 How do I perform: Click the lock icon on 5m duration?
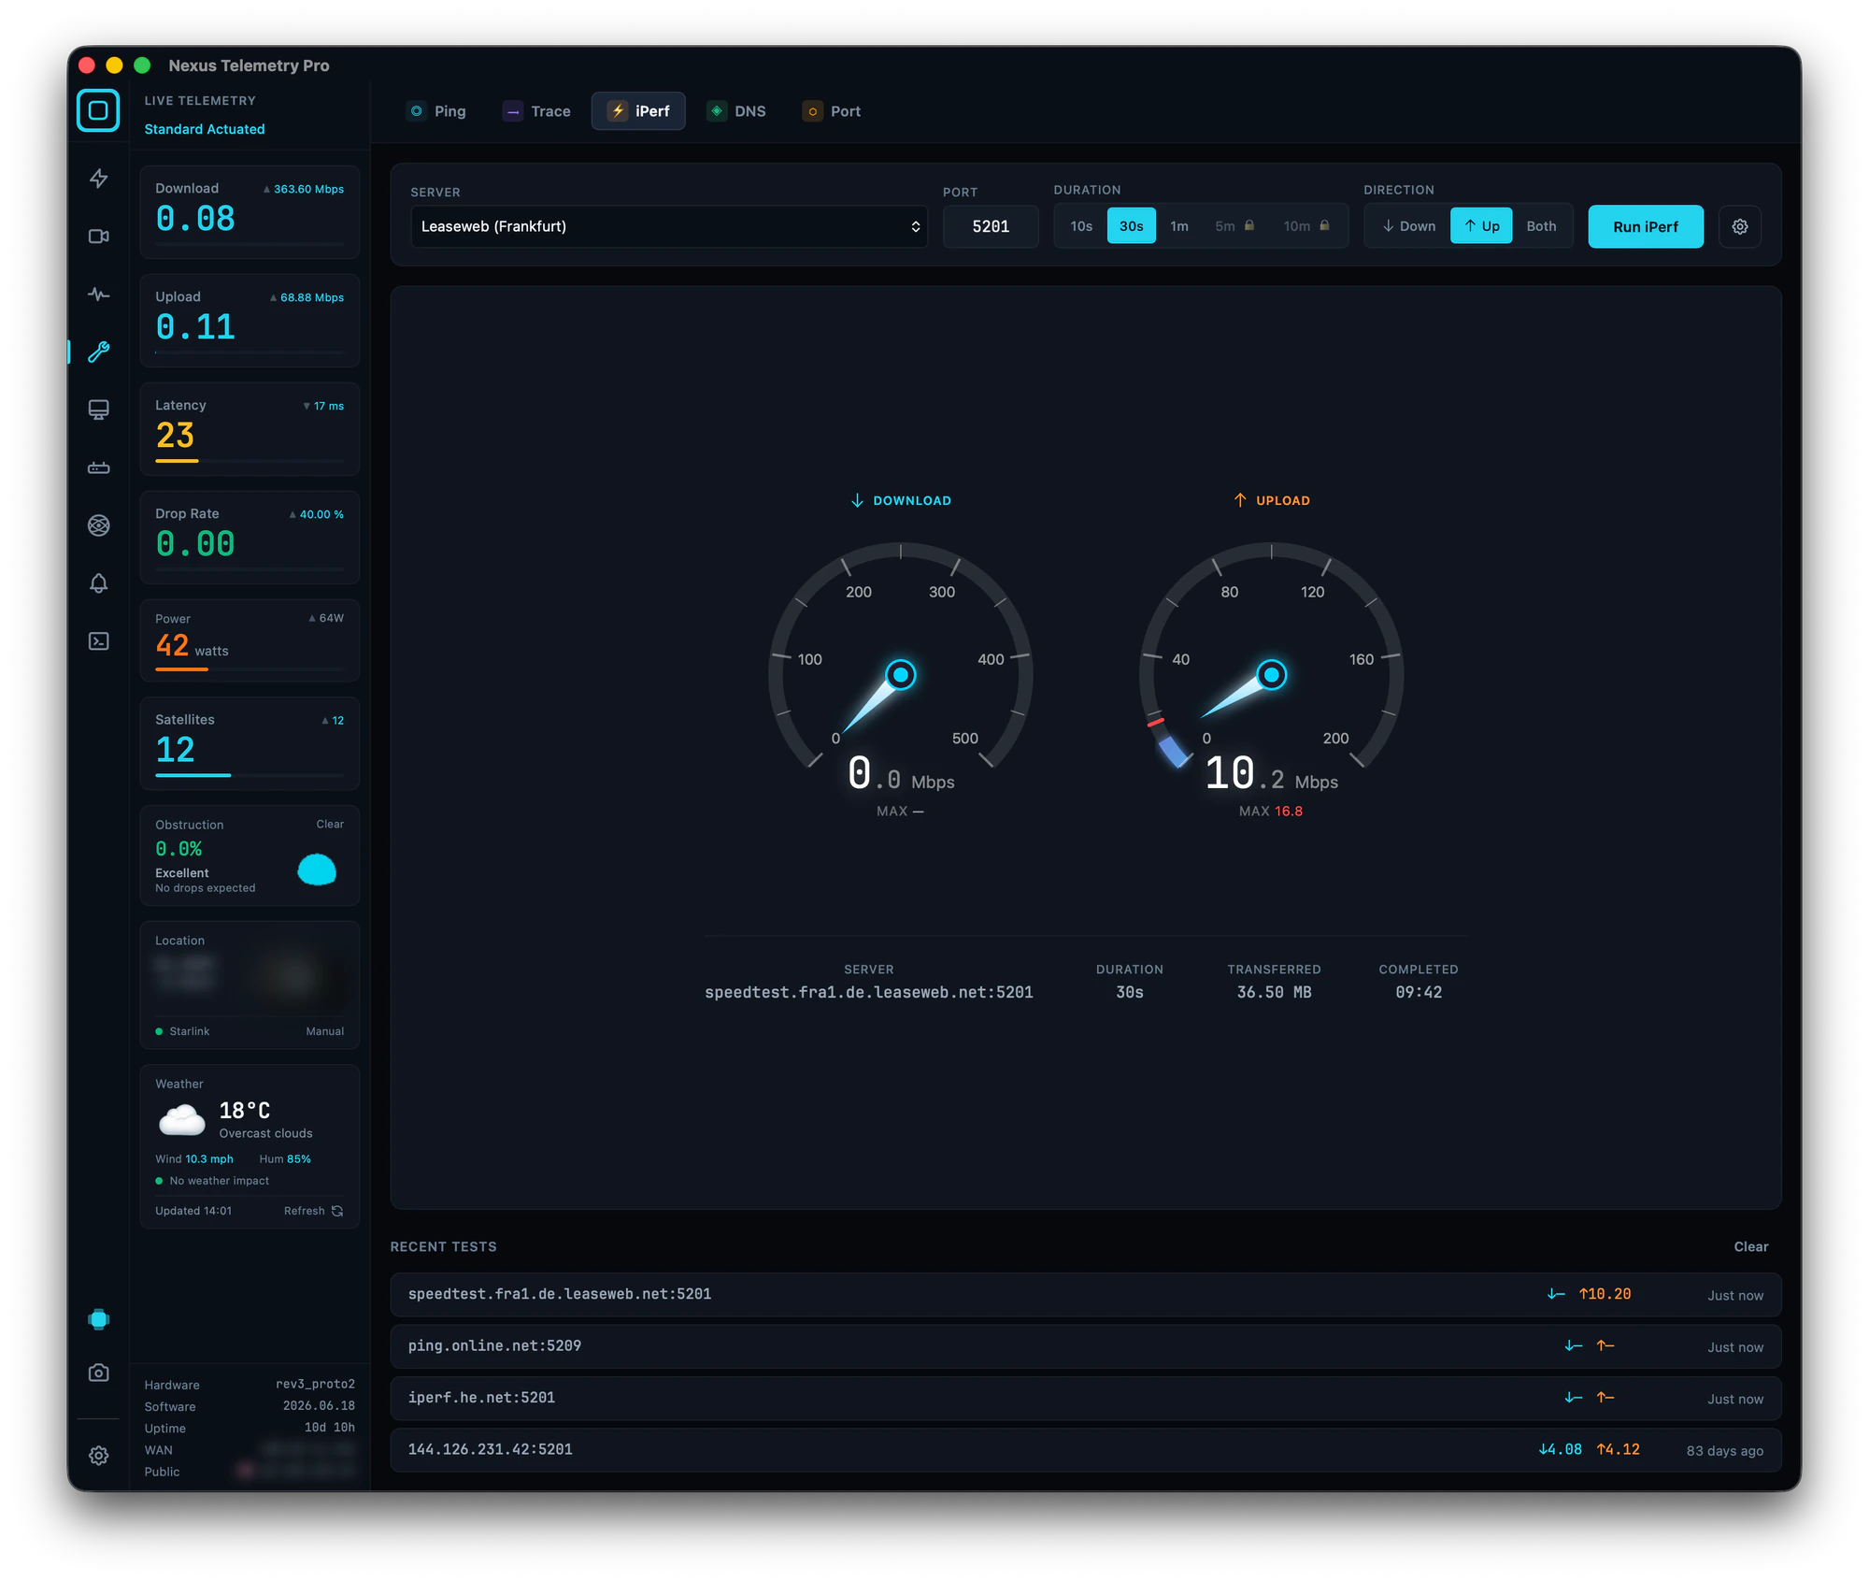(1249, 225)
